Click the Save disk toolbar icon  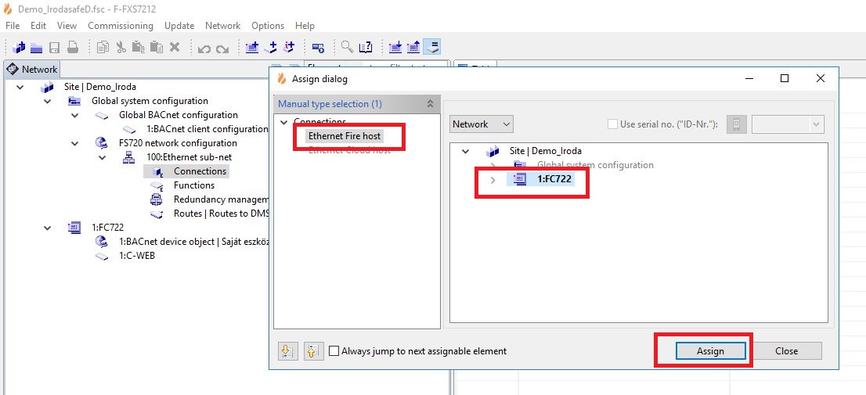coord(55,48)
